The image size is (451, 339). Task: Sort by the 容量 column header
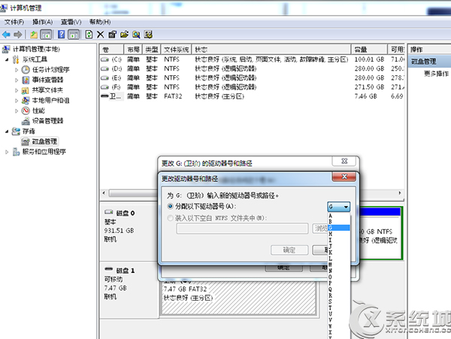(369, 50)
